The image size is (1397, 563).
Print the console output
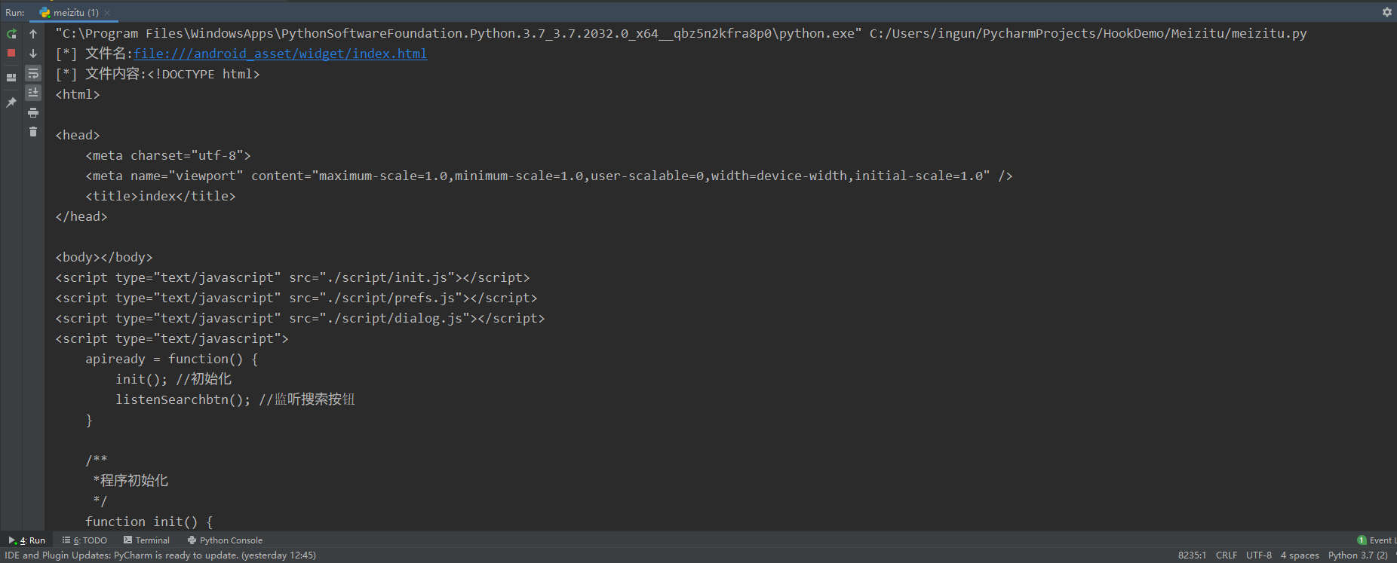tap(33, 112)
